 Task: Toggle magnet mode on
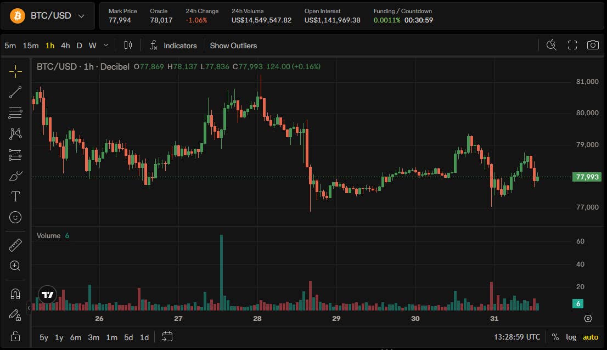click(x=15, y=294)
